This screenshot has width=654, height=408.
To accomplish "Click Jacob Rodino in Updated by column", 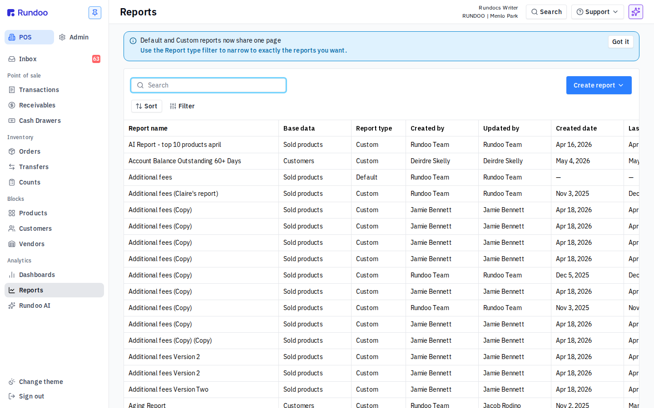I will click(x=502, y=405).
